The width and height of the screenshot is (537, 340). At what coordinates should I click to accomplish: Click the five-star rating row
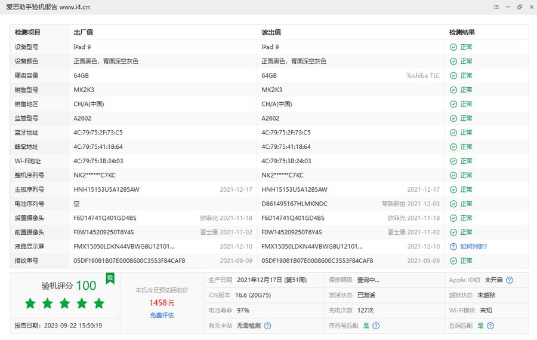(64, 304)
